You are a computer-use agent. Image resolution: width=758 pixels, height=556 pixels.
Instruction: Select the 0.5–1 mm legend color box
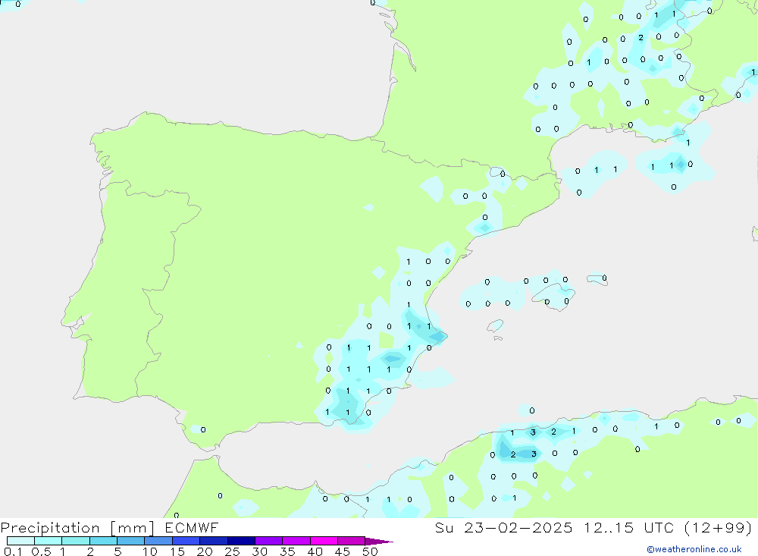[49, 541]
